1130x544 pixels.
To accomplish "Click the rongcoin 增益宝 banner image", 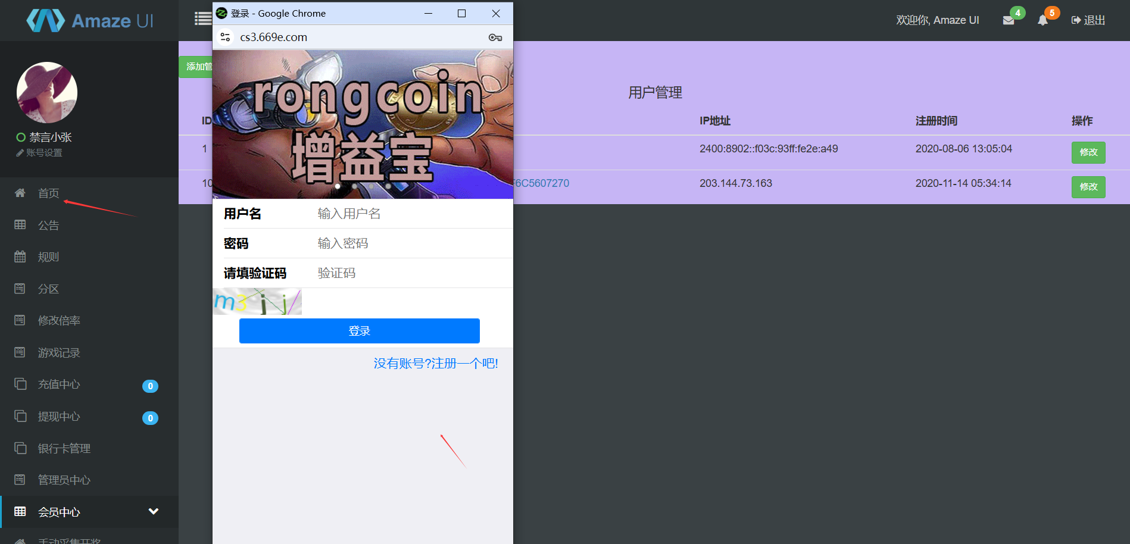I will pos(363,124).
